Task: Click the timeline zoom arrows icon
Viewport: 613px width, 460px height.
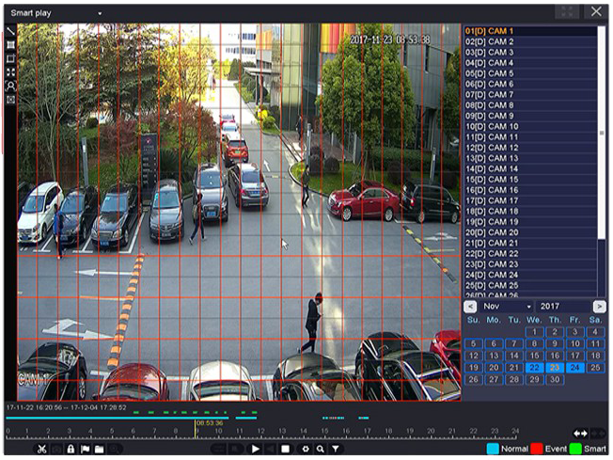Action: click(580, 434)
